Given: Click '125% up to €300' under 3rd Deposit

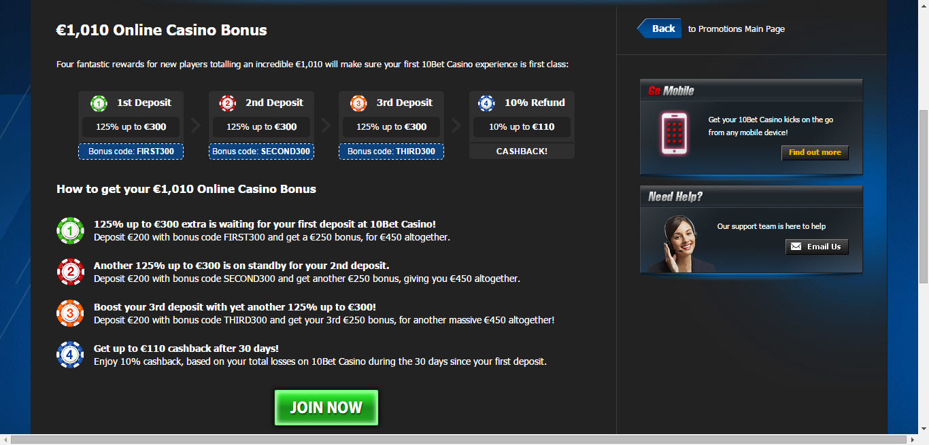Looking at the screenshot, I should pyautogui.click(x=391, y=127).
